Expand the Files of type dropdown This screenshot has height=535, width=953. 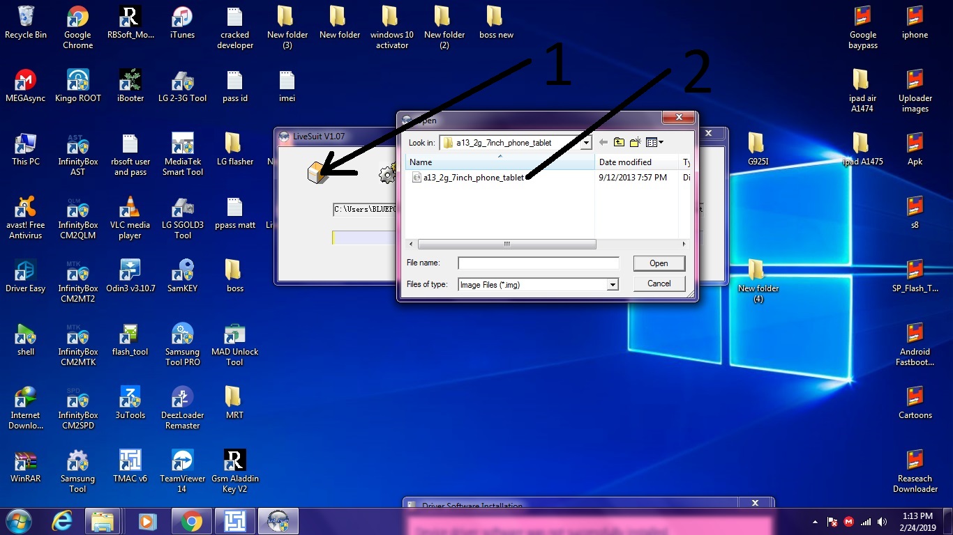pyautogui.click(x=612, y=285)
